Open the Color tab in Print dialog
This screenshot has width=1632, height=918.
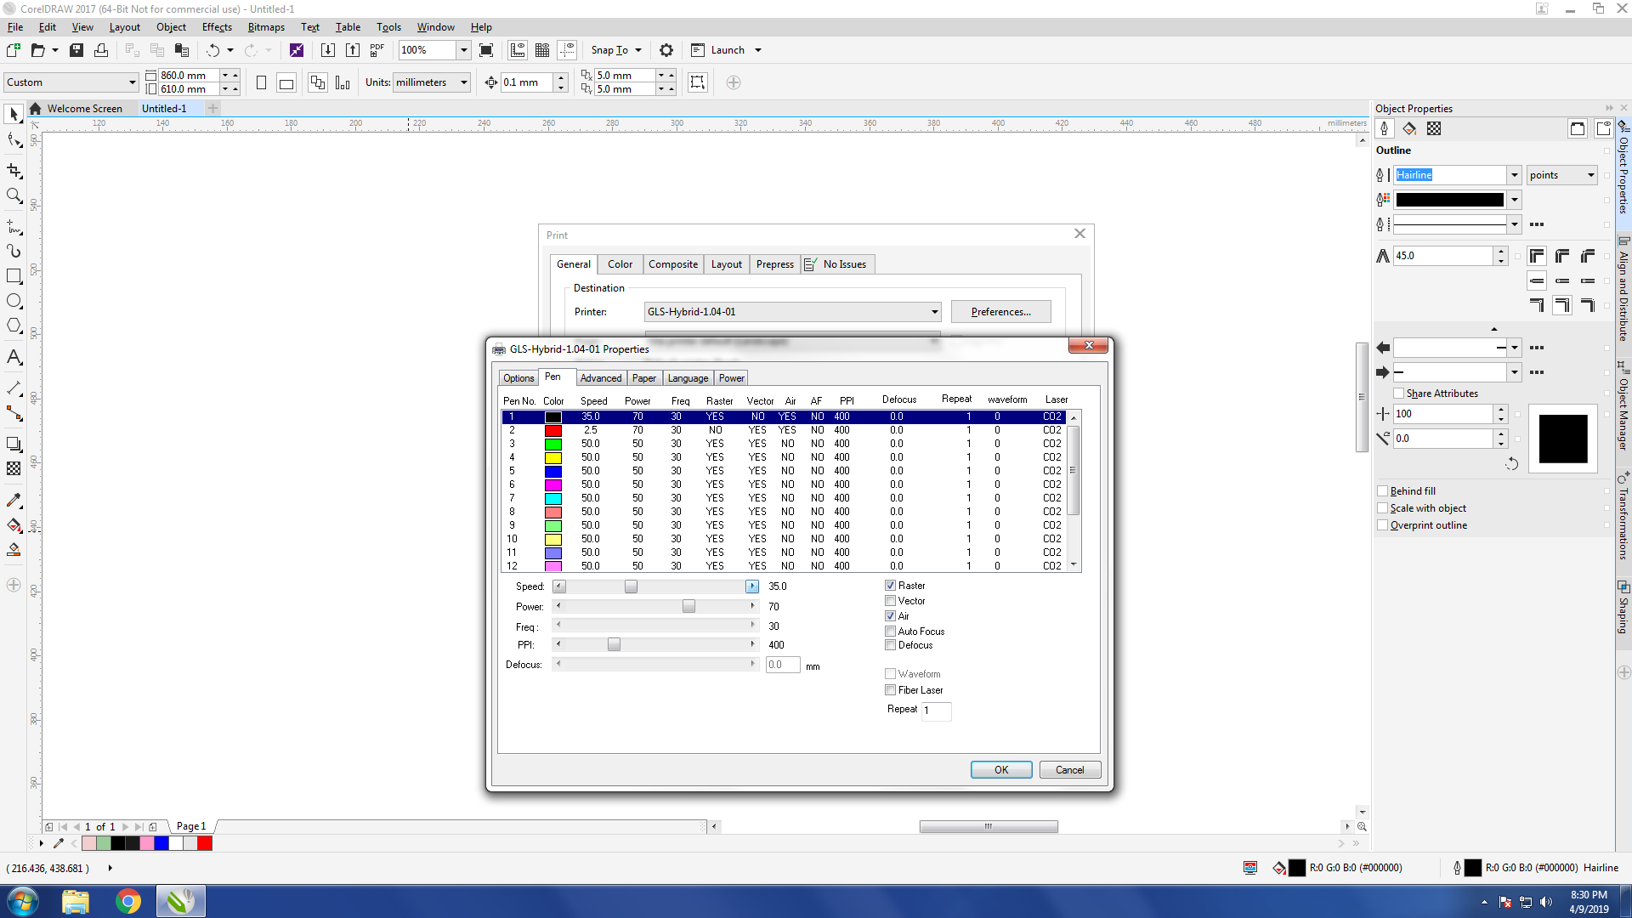pyautogui.click(x=620, y=264)
